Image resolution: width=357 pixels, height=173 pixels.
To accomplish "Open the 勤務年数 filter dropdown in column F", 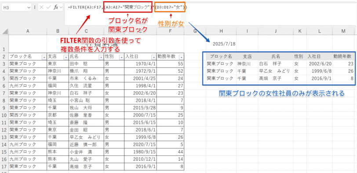I will (x=181, y=57).
